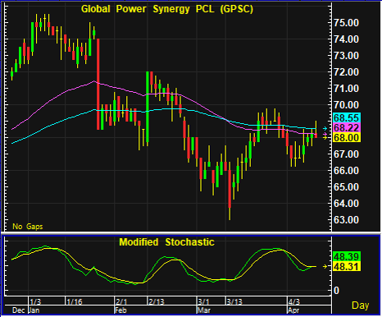Select the yellow 68.00 last price label

(x=346, y=137)
